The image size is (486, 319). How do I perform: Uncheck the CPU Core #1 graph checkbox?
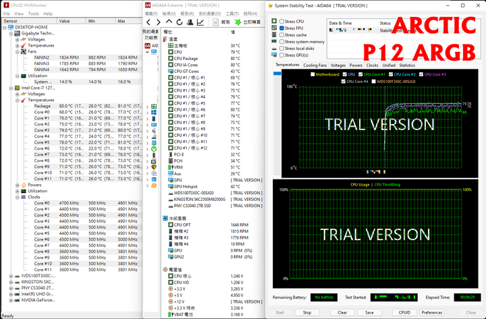coord(360,74)
